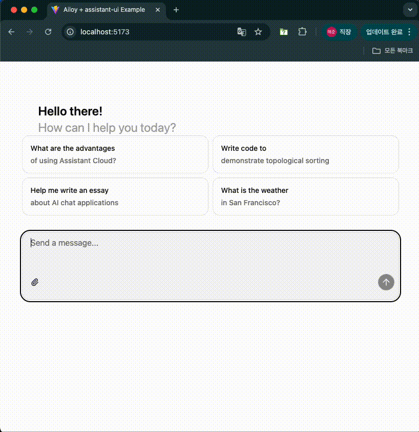Image resolution: width=419 pixels, height=432 pixels.
Task: Select the Ailoy + assistant-ui Example tab
Action: [x=102, y=10]
